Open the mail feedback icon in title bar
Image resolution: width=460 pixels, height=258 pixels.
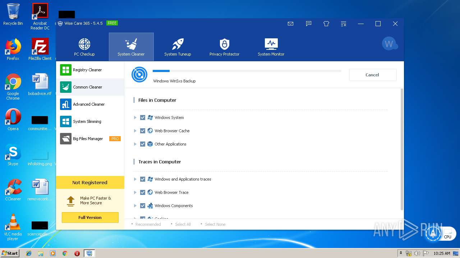pos(291,24)
